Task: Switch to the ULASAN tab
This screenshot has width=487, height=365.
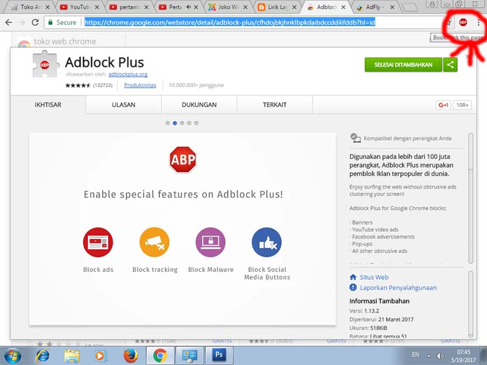Action: tap(124, 105)
